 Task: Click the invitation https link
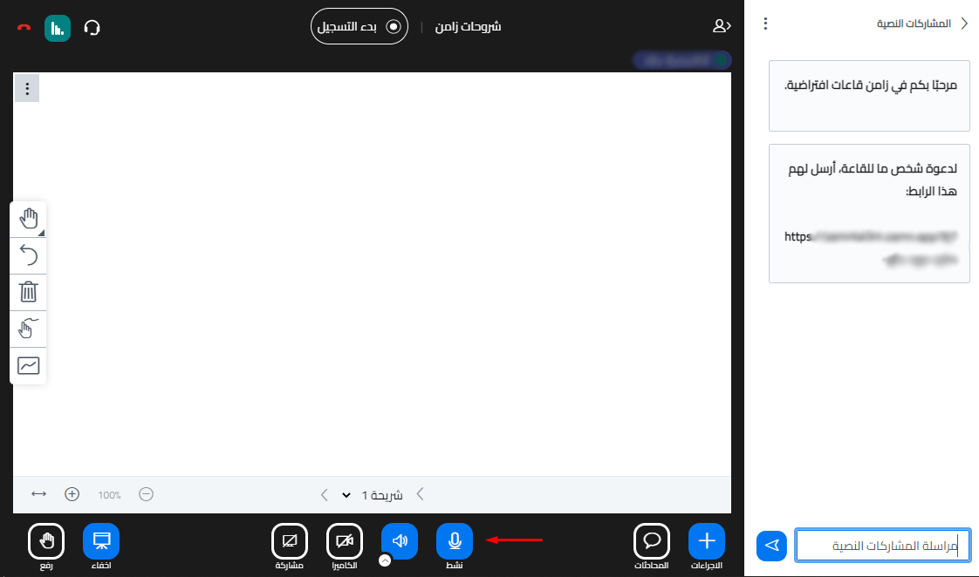[x=871, y=248]
